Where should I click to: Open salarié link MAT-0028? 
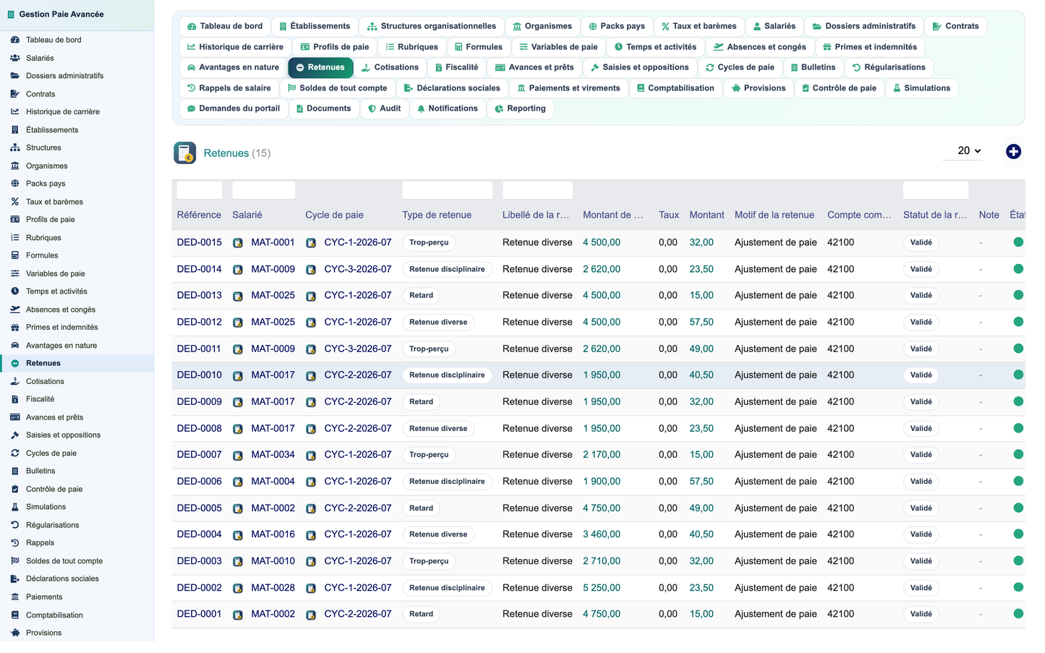273,588
